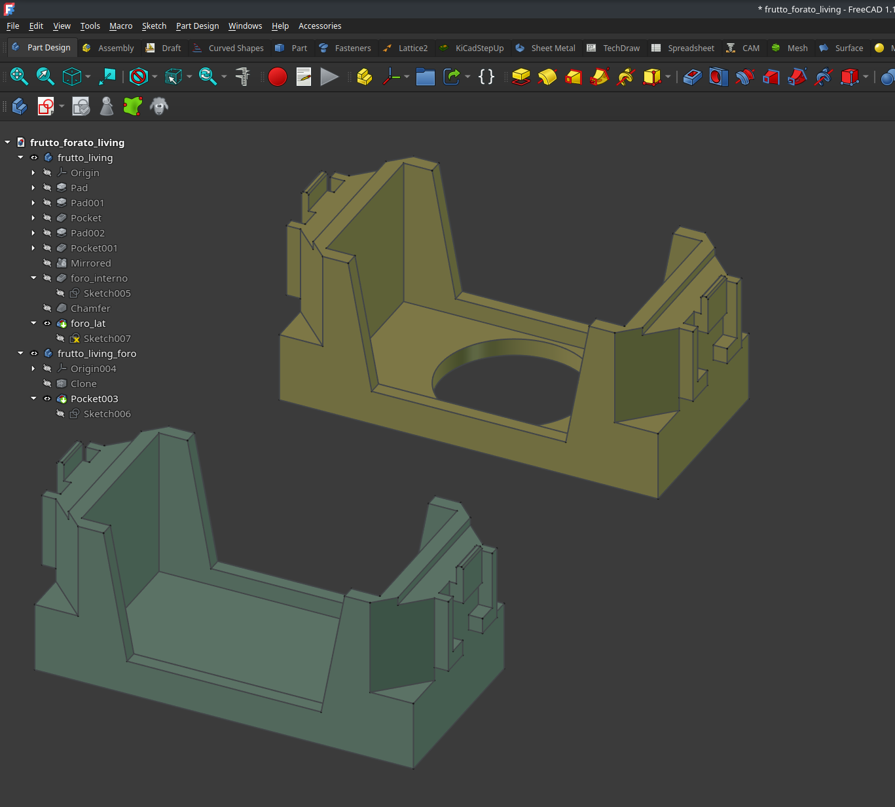Click the variable set braces icon
Image resolution: width=895 pixels, height=807 pixels.
486,77
